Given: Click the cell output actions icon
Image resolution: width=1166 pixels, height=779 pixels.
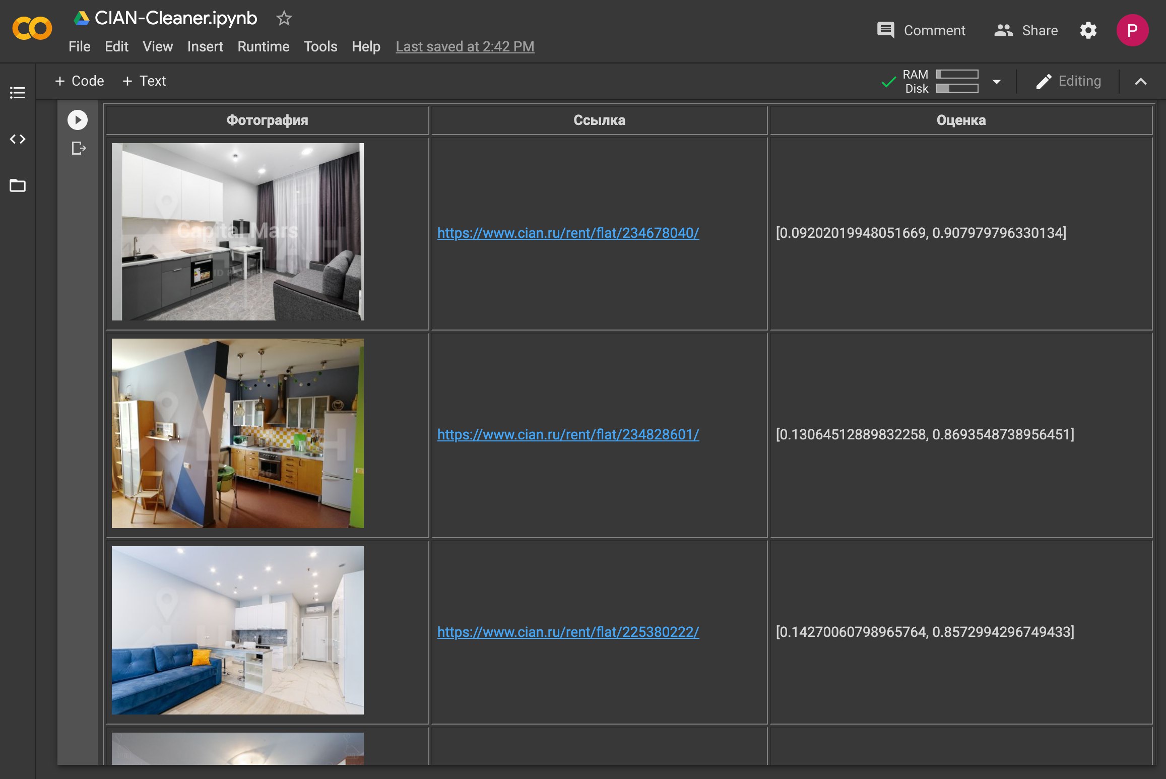Looking at the screenshot, I should (79, 148).
